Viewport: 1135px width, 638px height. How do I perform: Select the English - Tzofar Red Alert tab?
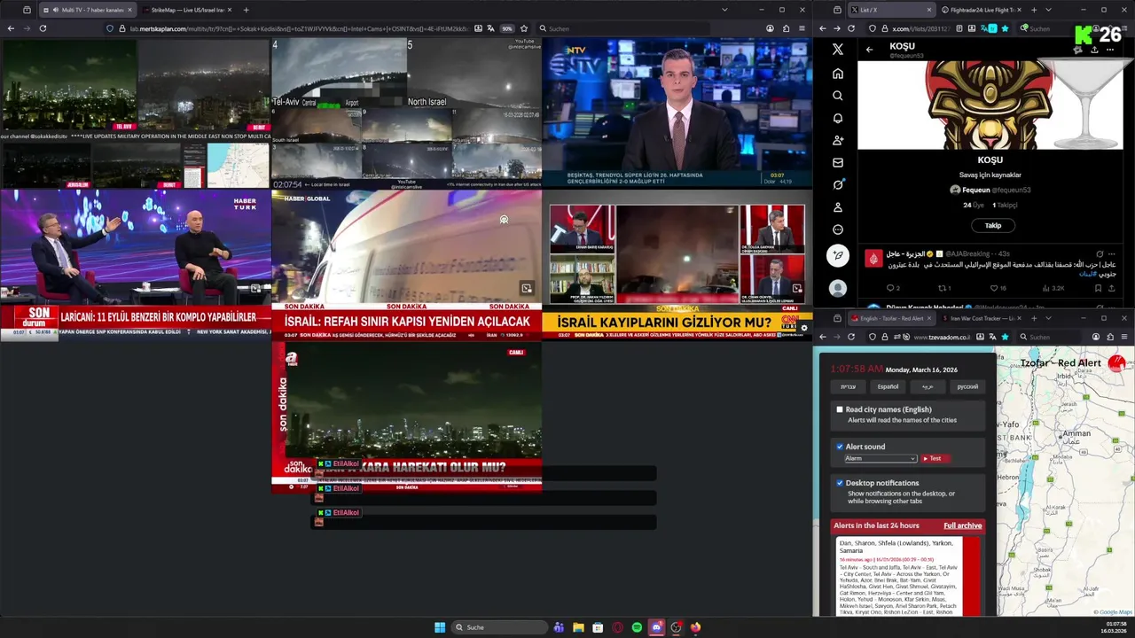[x=892, y=318]
